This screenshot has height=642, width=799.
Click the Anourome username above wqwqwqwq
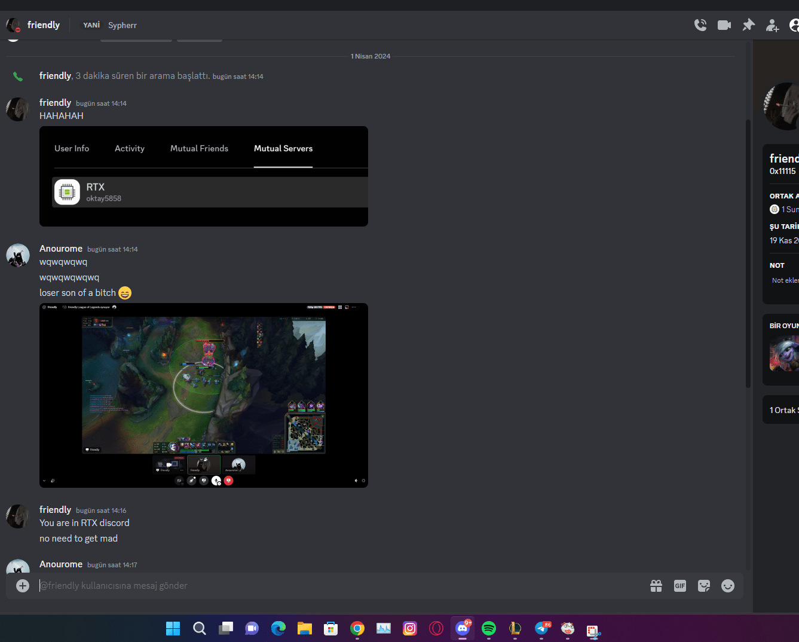coord(61,249)
